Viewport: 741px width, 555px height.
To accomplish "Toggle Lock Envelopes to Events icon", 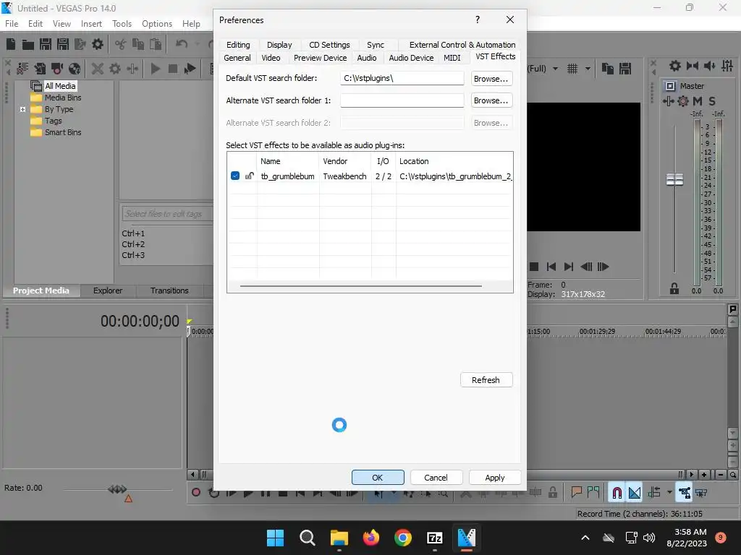I will tap(684, 493).
